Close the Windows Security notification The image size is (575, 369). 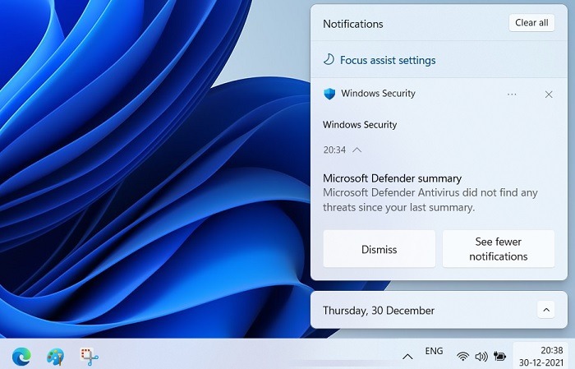click(x=549, y=95)
